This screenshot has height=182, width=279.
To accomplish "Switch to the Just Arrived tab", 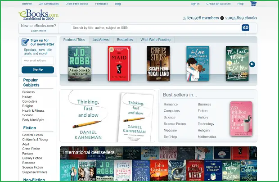I will coord(101,40).
